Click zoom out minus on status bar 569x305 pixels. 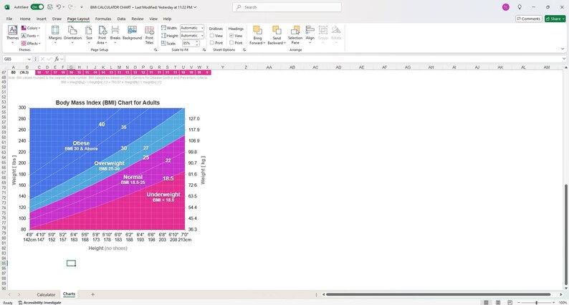click(x=520, y=302)
